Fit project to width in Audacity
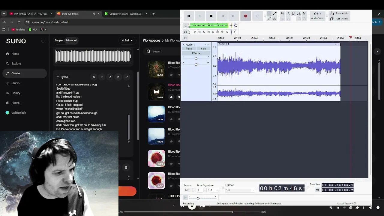The width and height of the screenshot is (384, 216). [299, 13]
